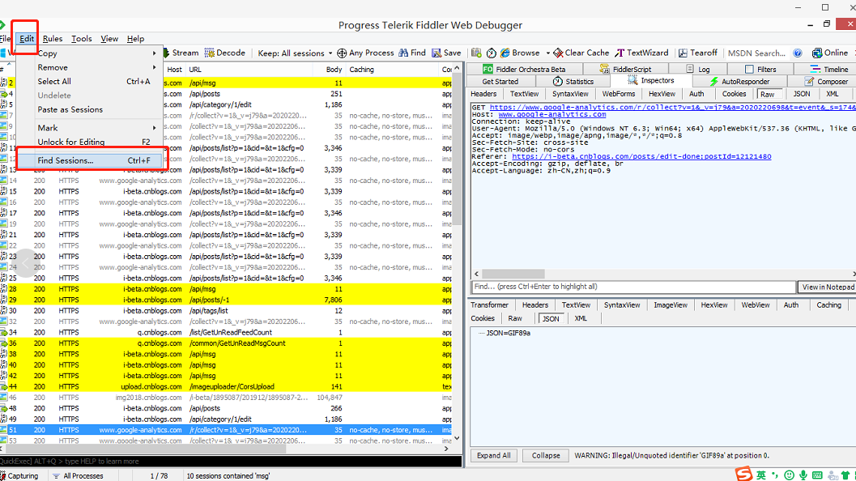Click Unlock for Editing menu entry

point(90,142)
